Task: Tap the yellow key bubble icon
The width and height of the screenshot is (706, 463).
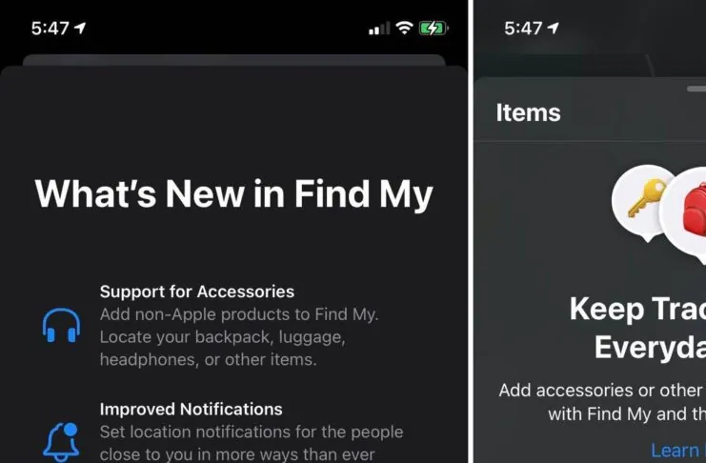Action: pyautogui.click(x=644, y=203)
